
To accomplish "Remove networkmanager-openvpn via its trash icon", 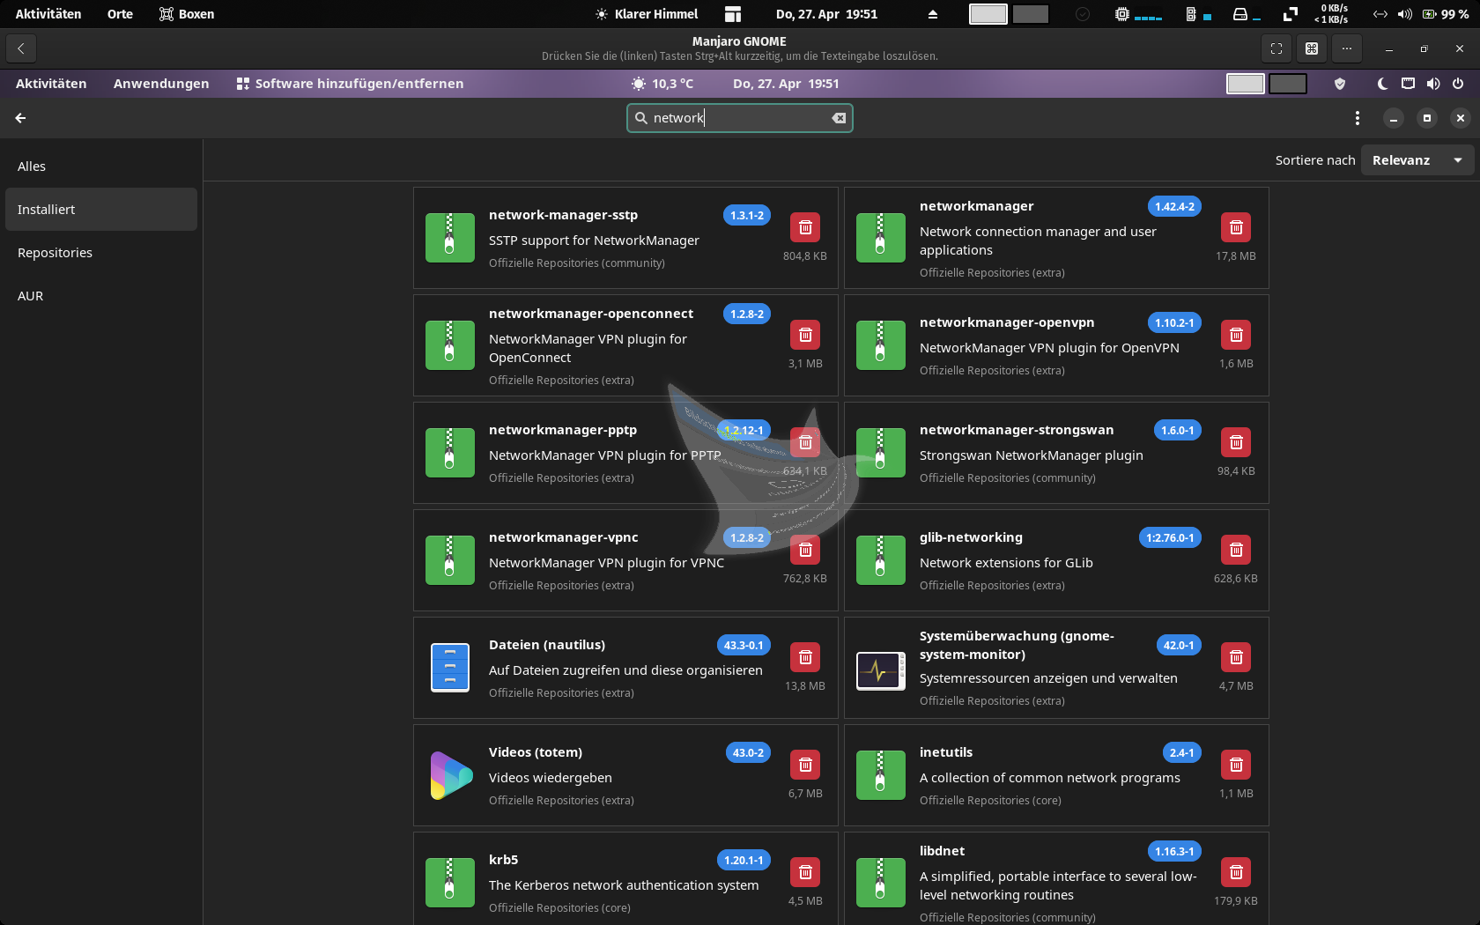I will pos(1235,335).
